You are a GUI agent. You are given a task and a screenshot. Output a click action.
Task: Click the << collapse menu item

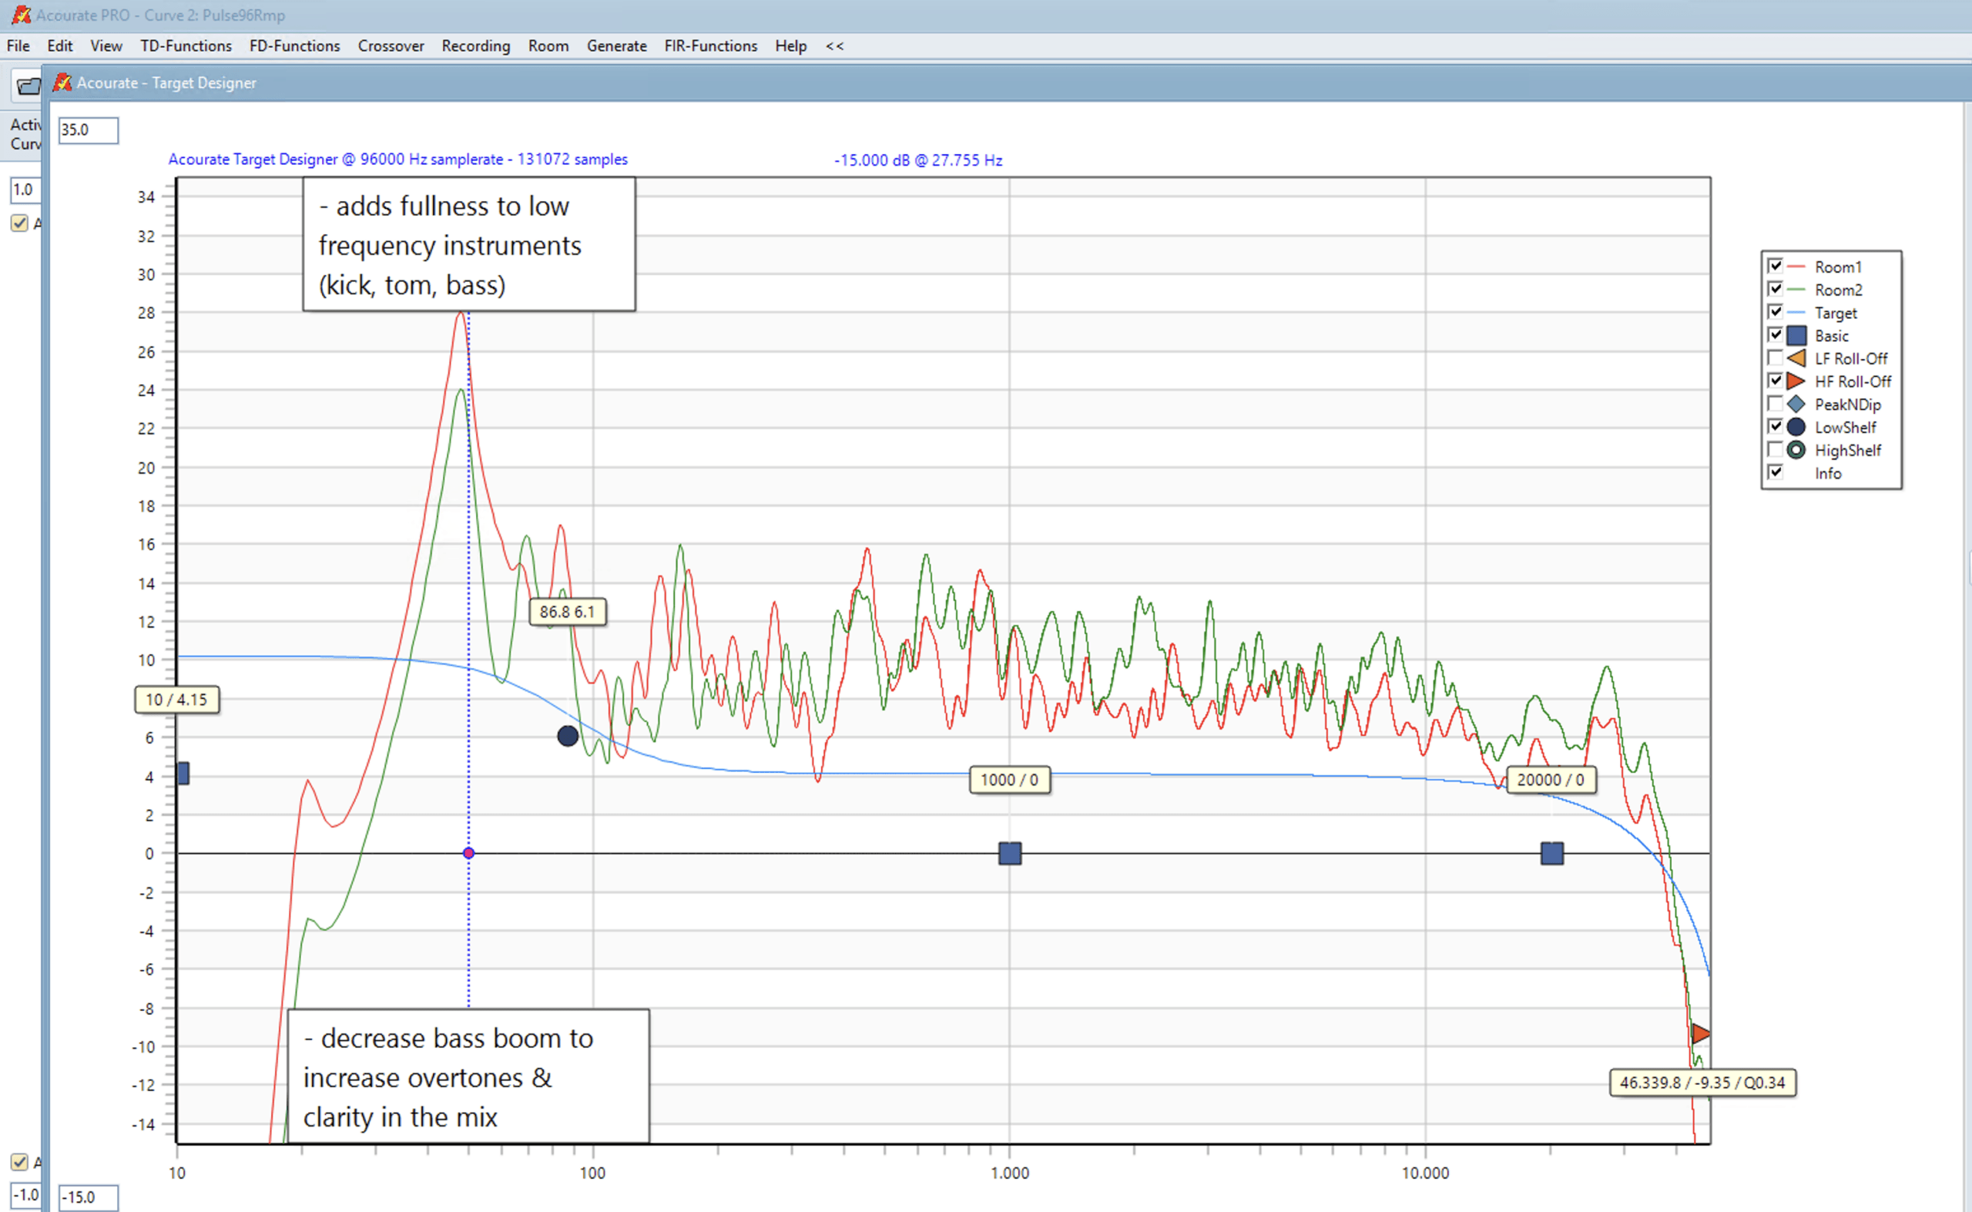coord(834,45)
